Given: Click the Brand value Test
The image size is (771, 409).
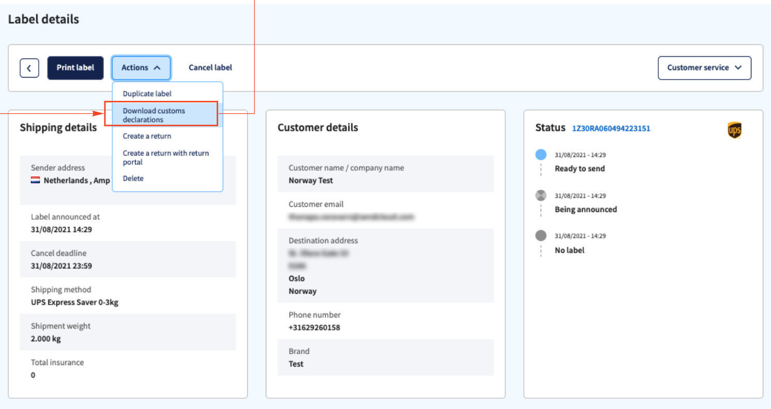Looking at the screenshot, I should click(x=296, y=364).
